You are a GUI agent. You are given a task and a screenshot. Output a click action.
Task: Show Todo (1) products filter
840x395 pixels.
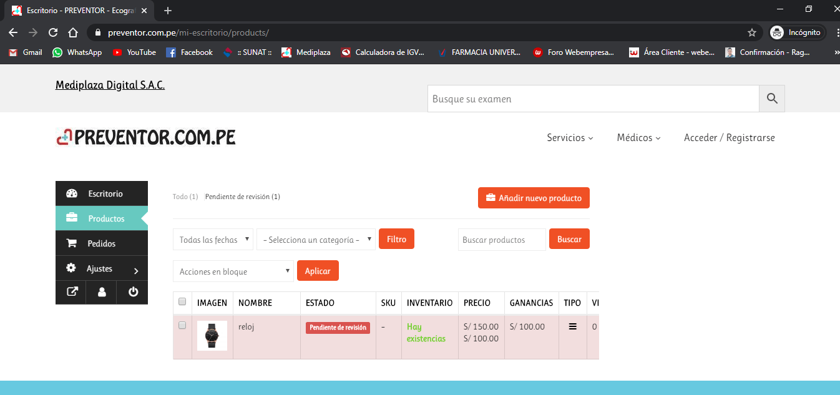[x=185, y=197]
